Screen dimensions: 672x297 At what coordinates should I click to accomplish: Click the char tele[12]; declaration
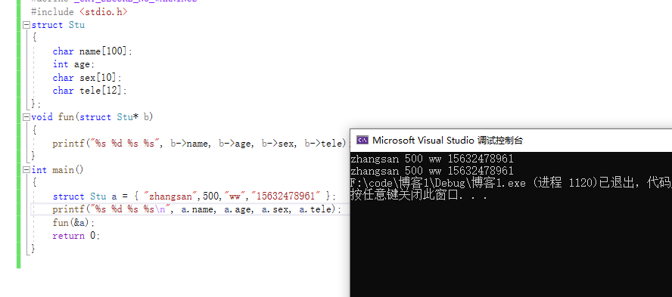pos(90,91)
